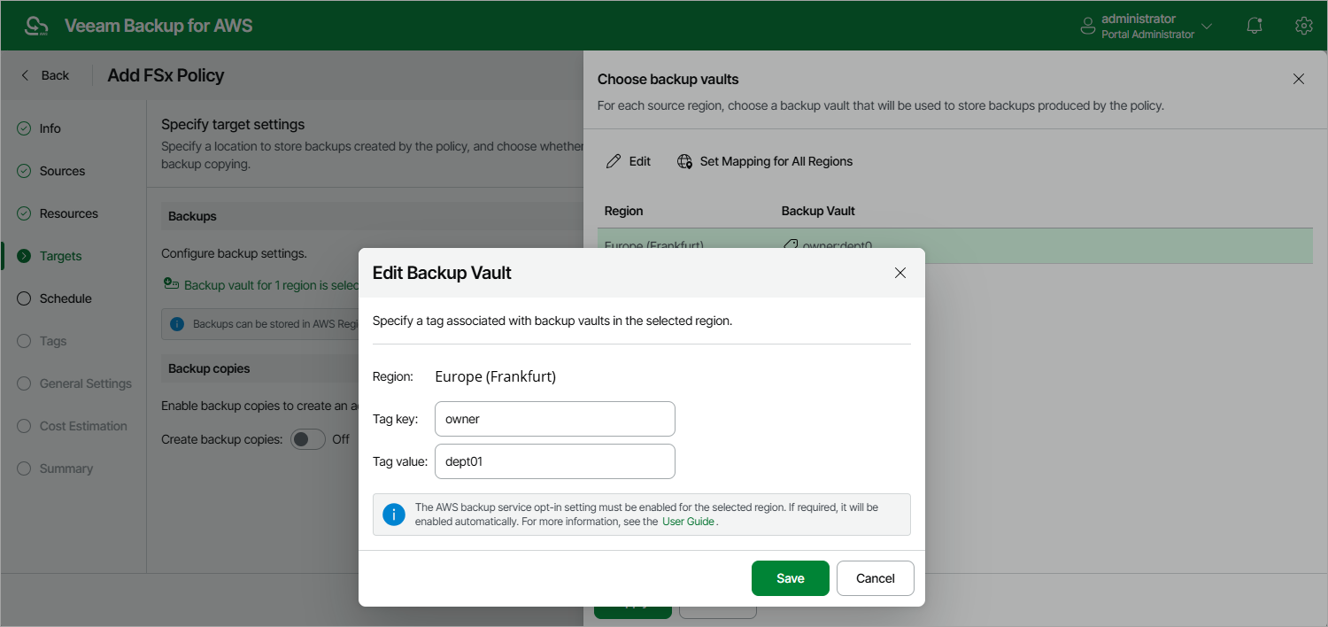This screenshot has width=1328, height=627.
Task: Open the Resources wizard step
Action: (x=68, y=213)
